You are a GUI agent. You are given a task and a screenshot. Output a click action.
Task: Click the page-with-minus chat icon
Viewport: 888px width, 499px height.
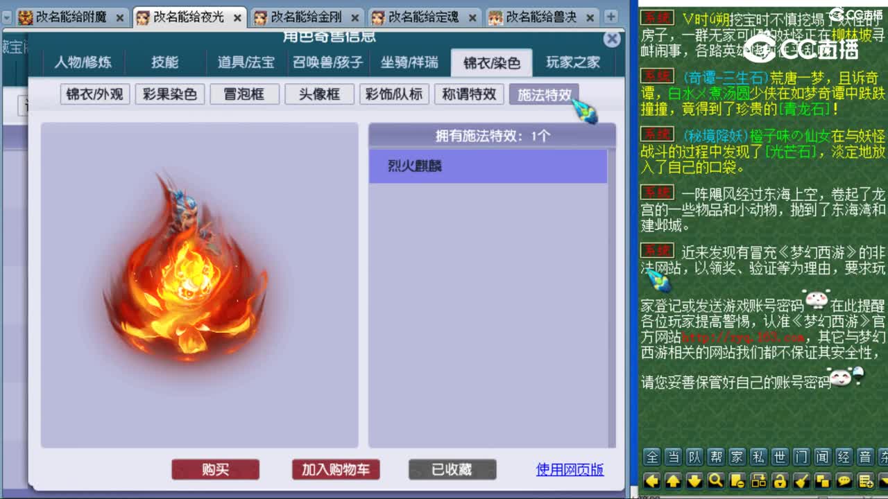click(x=737, y=480)
